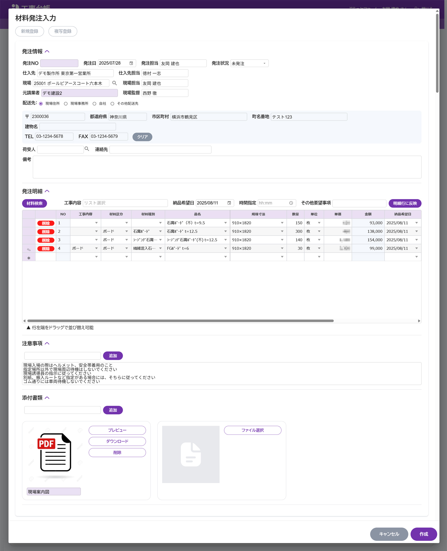This screenshot has width=447, height=551.
Task: Collapse the 発注情報 section
Action: pyautogui.click(x=47, y=52)
